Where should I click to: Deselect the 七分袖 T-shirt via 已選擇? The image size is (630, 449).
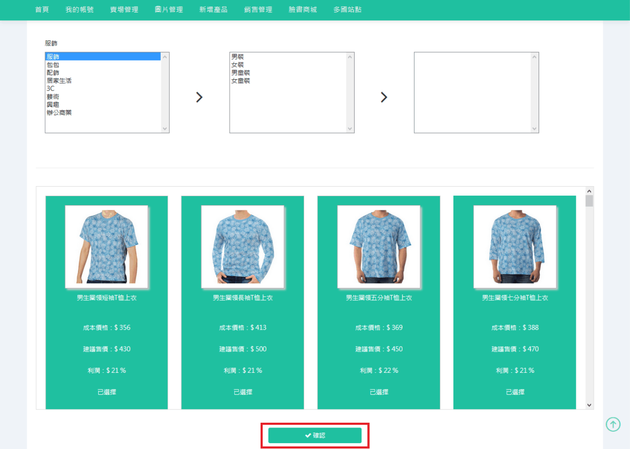[x=514, y=392]
